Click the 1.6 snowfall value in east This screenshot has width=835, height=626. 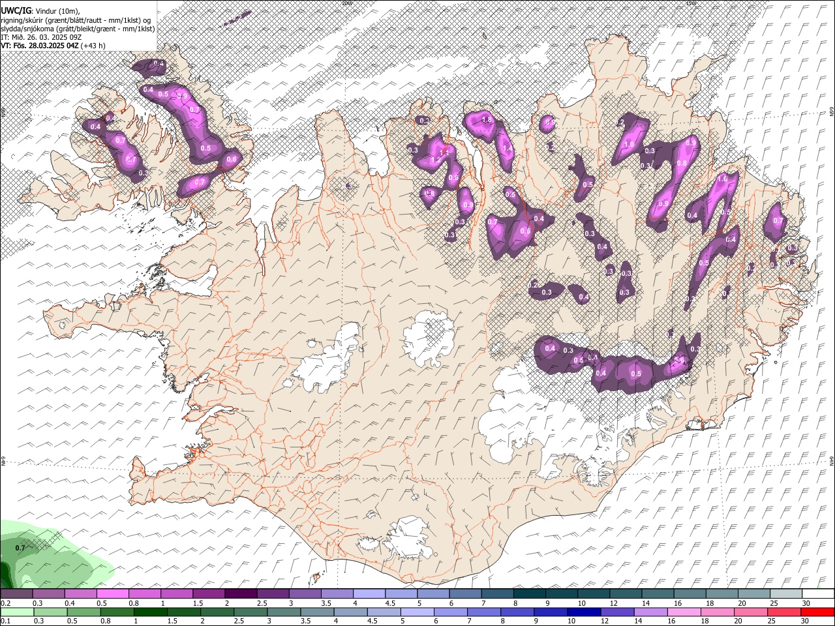pyautogui.click(x=722, y=178)
